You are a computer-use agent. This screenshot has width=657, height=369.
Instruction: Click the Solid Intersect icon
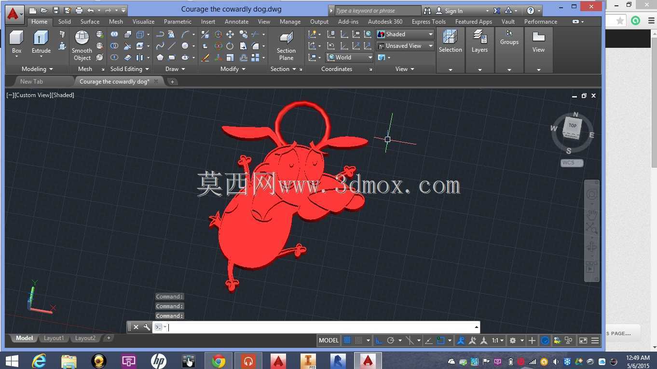click(x=114, y=57)
